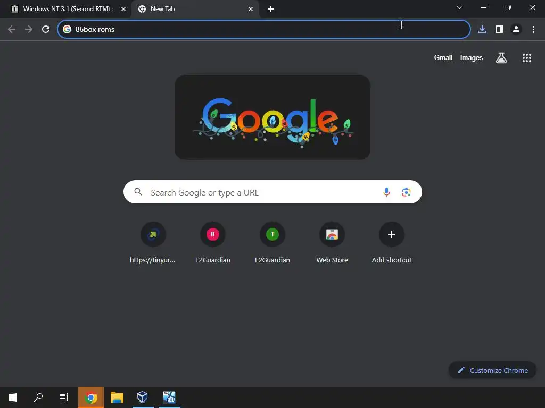The width and height of the screenshot is (545, 408).
Task: Click the browser forward arrow
Action: [x=29, y=29]
